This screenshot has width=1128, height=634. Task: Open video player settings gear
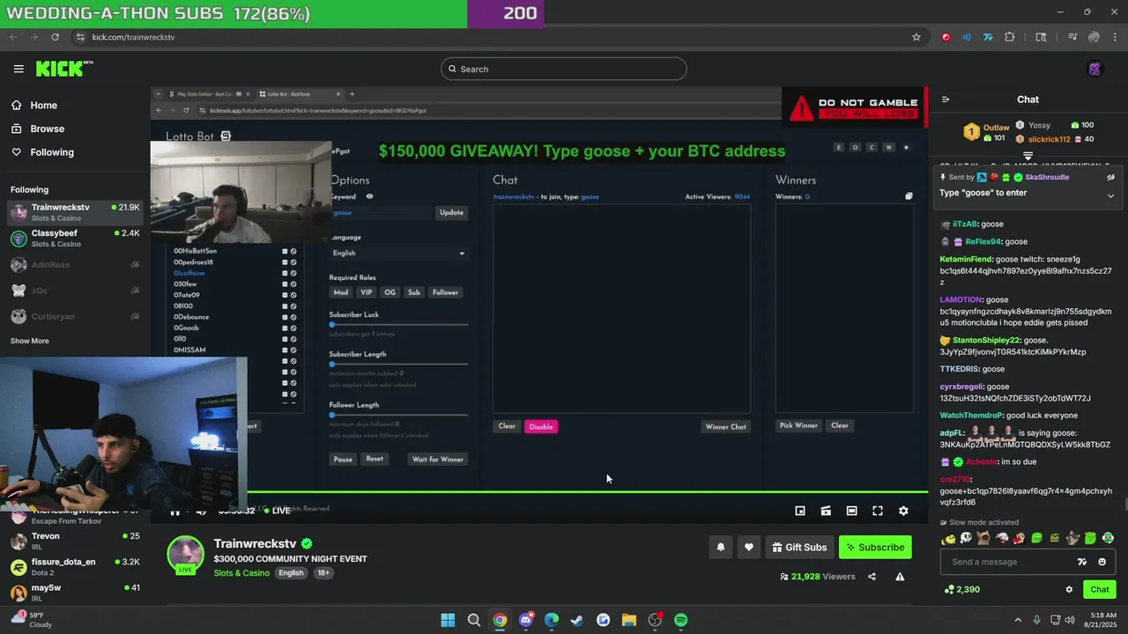(903, 511)
